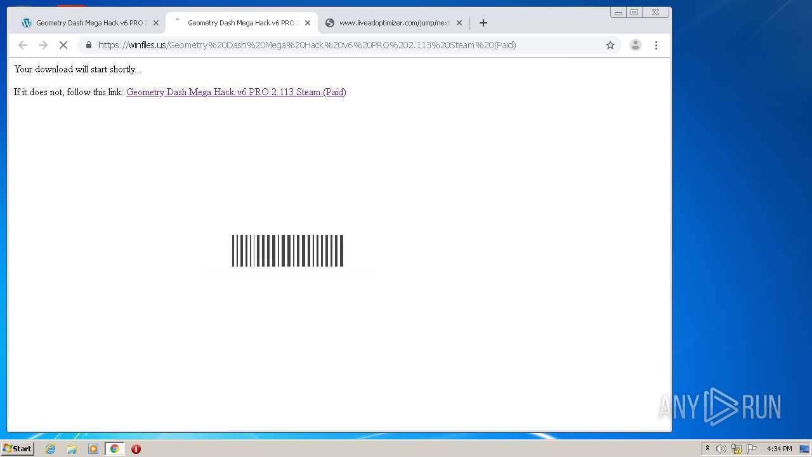The width and height of the screenshot is (812, 457).
Task: Stop loading the page
Action: pos(63,45)
